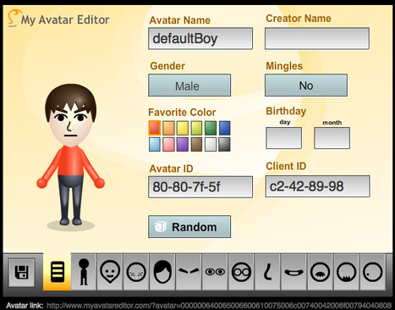Screen dimensions: 395x310
Task: Click the dice icon on Random button
Action: 161,227
